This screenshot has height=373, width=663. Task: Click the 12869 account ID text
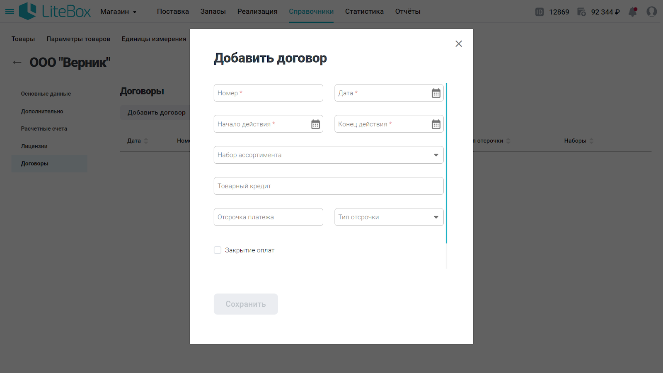(559, 12)
